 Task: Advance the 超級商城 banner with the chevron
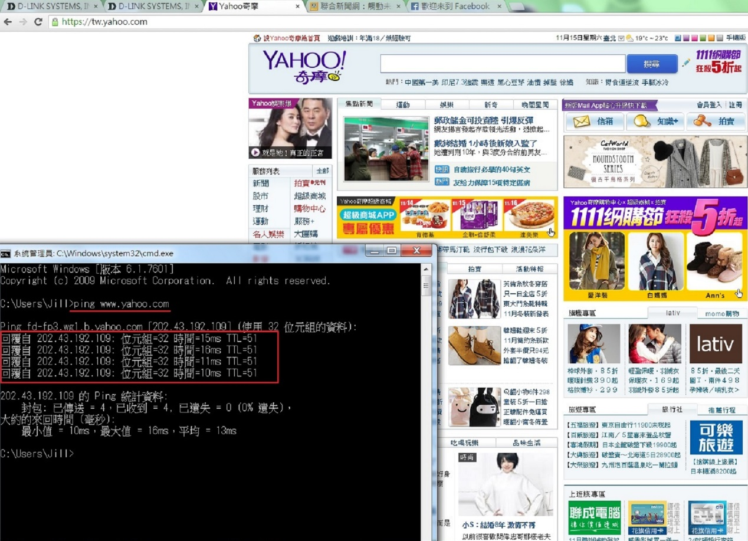coord(550,232)
